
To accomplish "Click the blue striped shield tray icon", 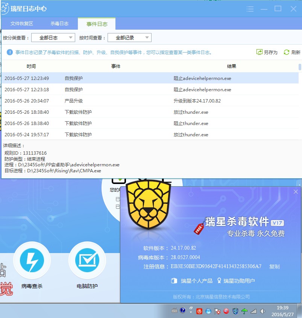I will coord(235,311).
